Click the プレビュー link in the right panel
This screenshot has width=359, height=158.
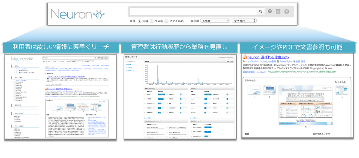pyautogui.click(x=261, y=72)
